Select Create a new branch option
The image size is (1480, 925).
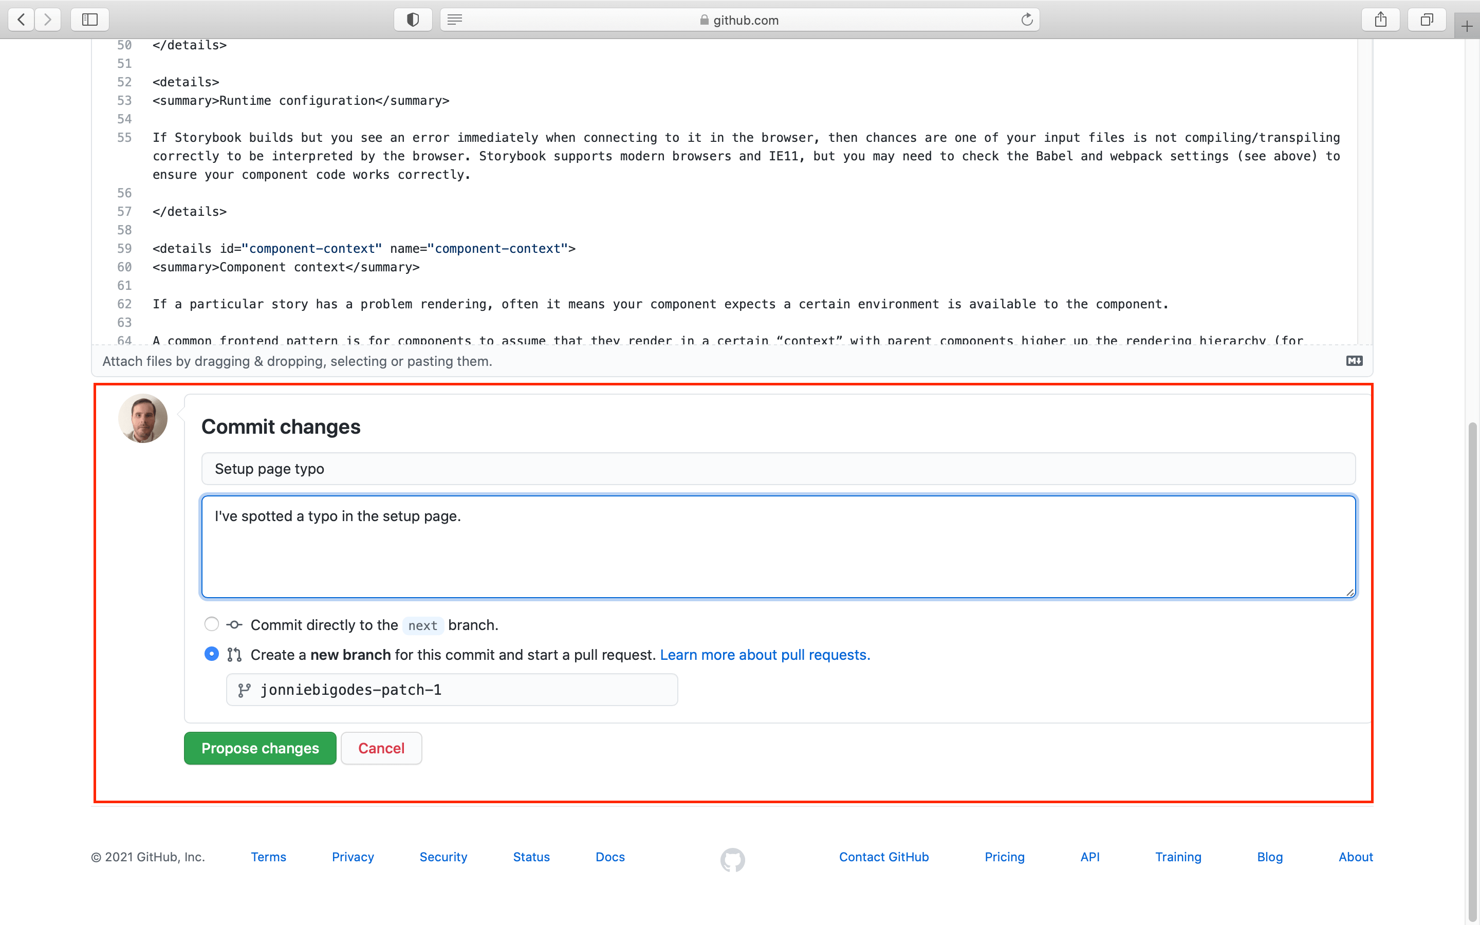tap(211, 654)
